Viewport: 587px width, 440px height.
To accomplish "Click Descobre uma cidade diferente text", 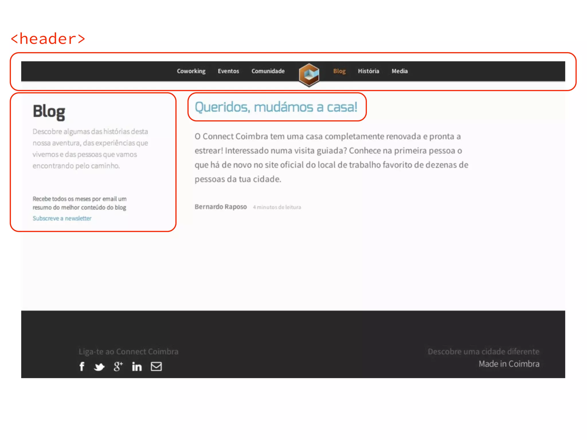I will pos(483,351).
